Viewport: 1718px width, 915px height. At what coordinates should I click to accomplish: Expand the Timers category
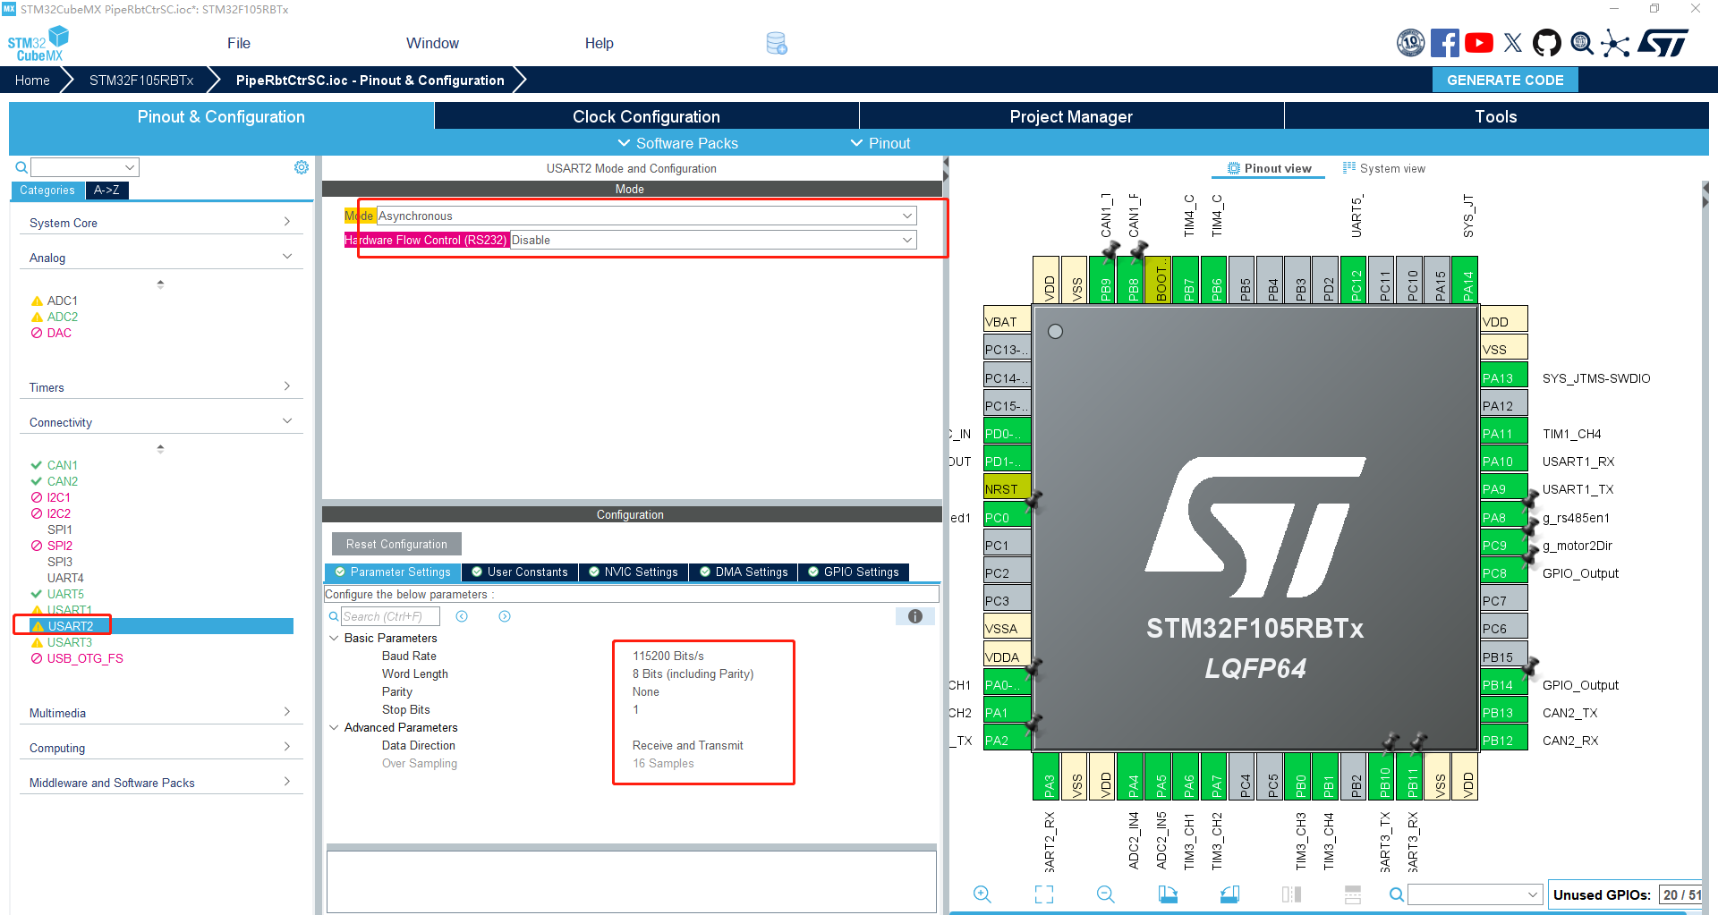point(160,387)
